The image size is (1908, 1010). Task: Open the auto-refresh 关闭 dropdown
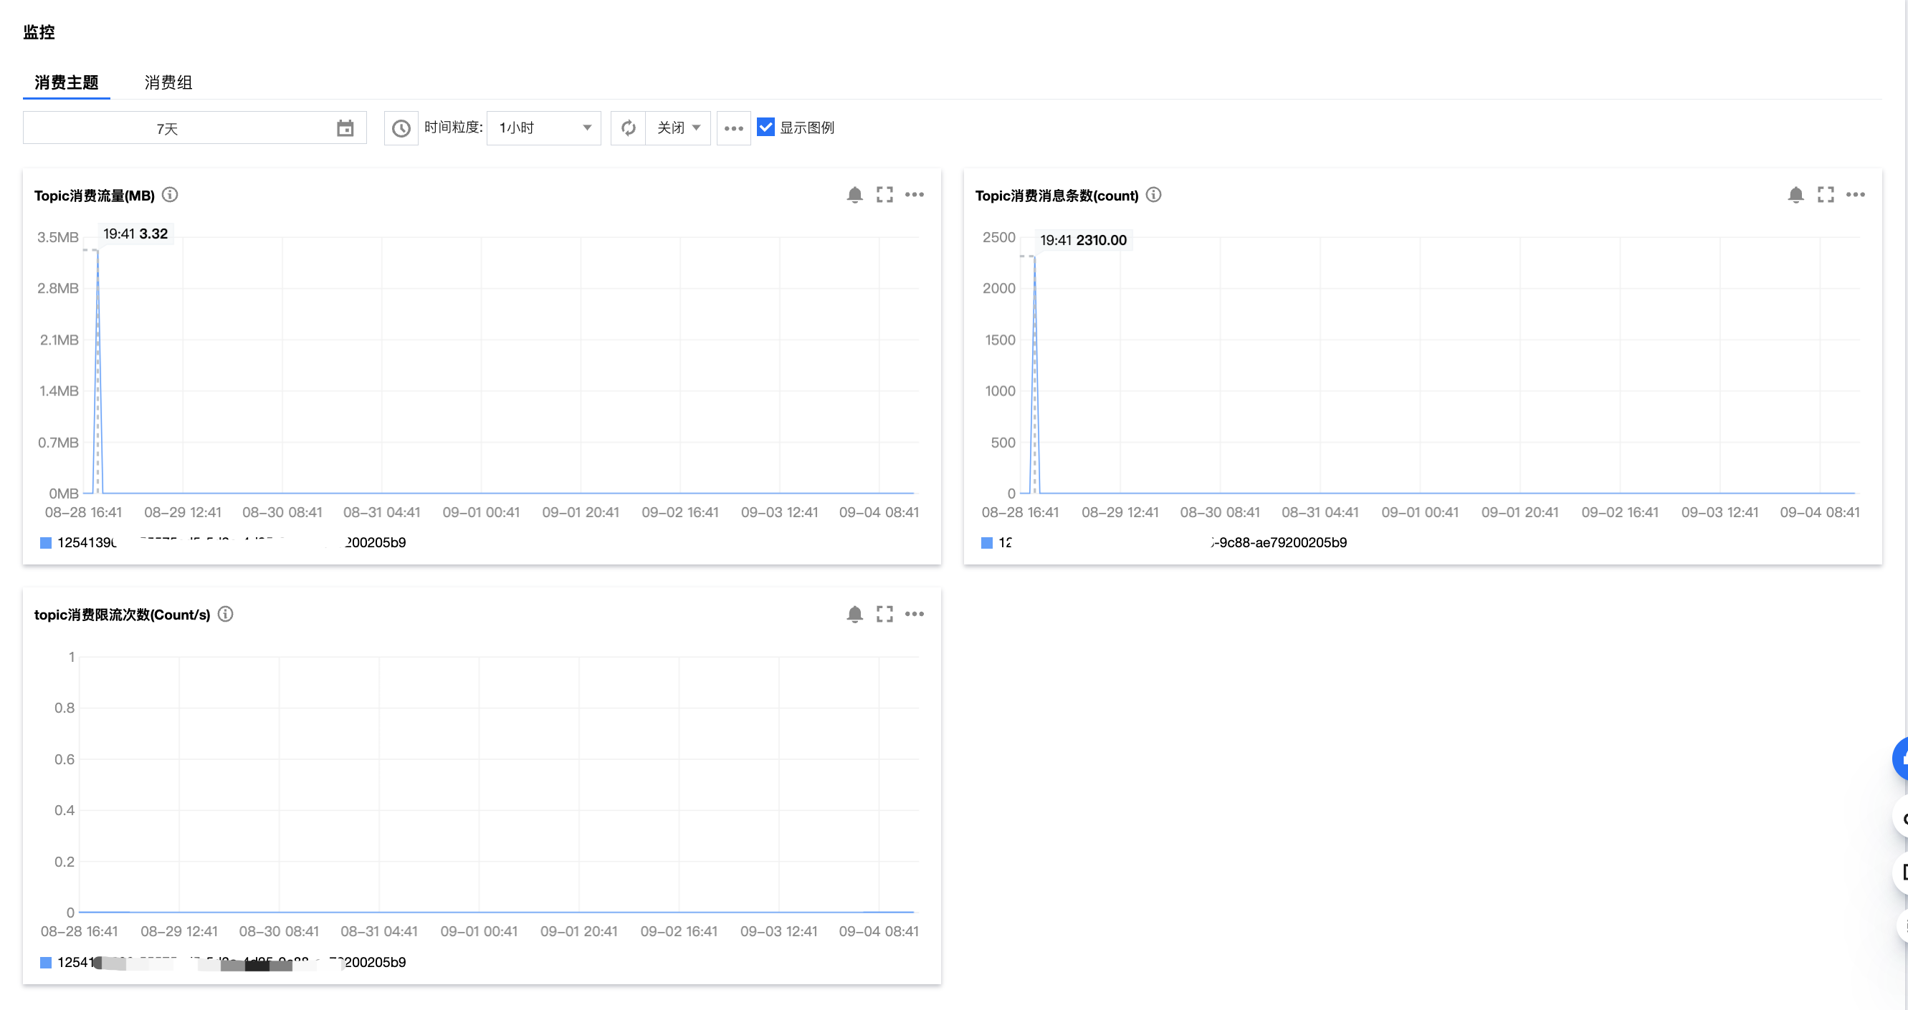coord(678,128)
